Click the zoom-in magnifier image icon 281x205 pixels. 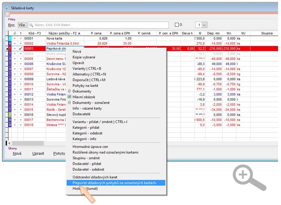pos(249,178)
